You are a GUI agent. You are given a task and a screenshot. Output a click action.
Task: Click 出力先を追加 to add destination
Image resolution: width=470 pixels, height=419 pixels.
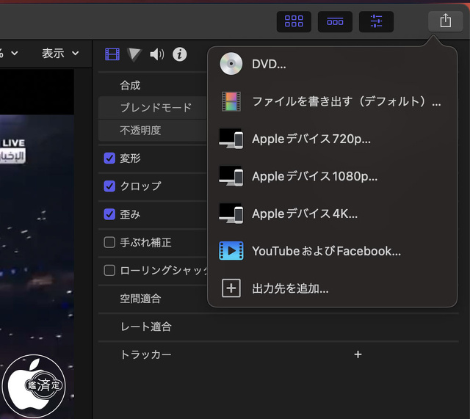pos(289,288)
